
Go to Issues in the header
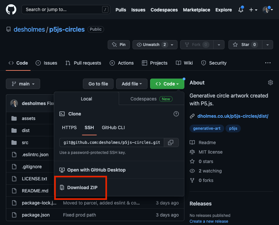click(138, 10)
